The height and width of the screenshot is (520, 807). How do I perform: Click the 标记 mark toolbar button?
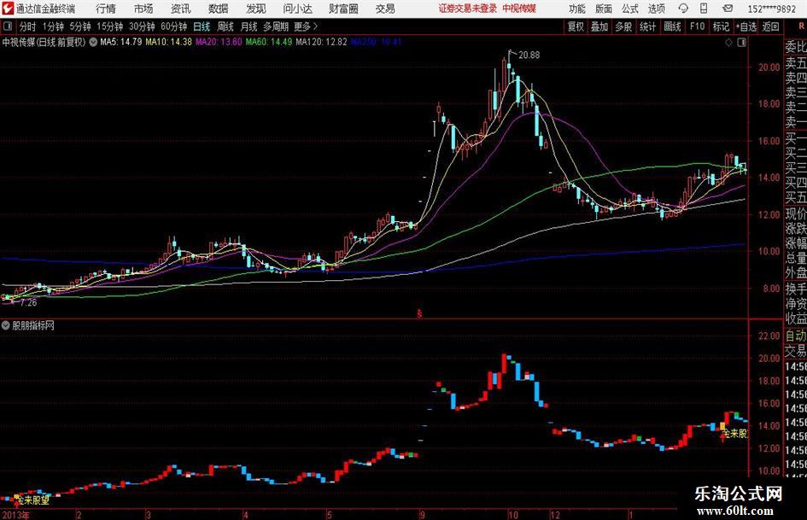pyautogui.click(x=721, y=26)
